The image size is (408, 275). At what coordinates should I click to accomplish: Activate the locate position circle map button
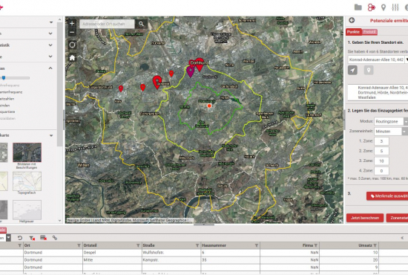(72, 45)
